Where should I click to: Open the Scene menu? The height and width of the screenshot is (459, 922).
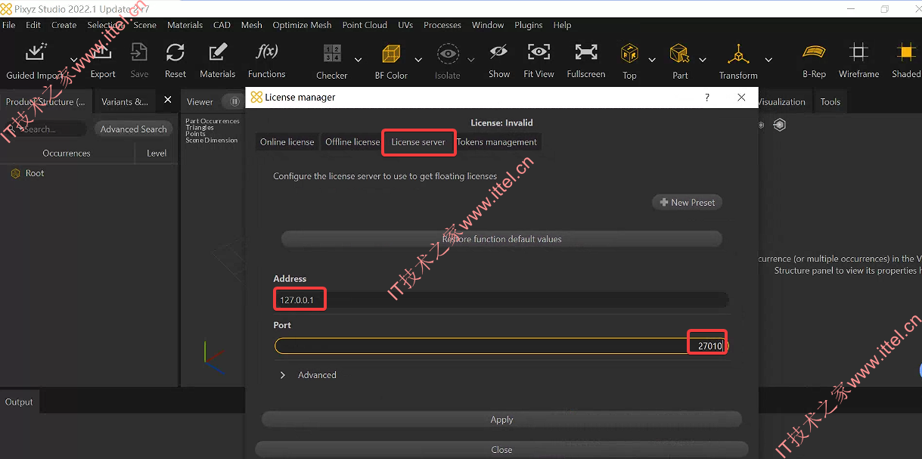click(x=145, y=25)
